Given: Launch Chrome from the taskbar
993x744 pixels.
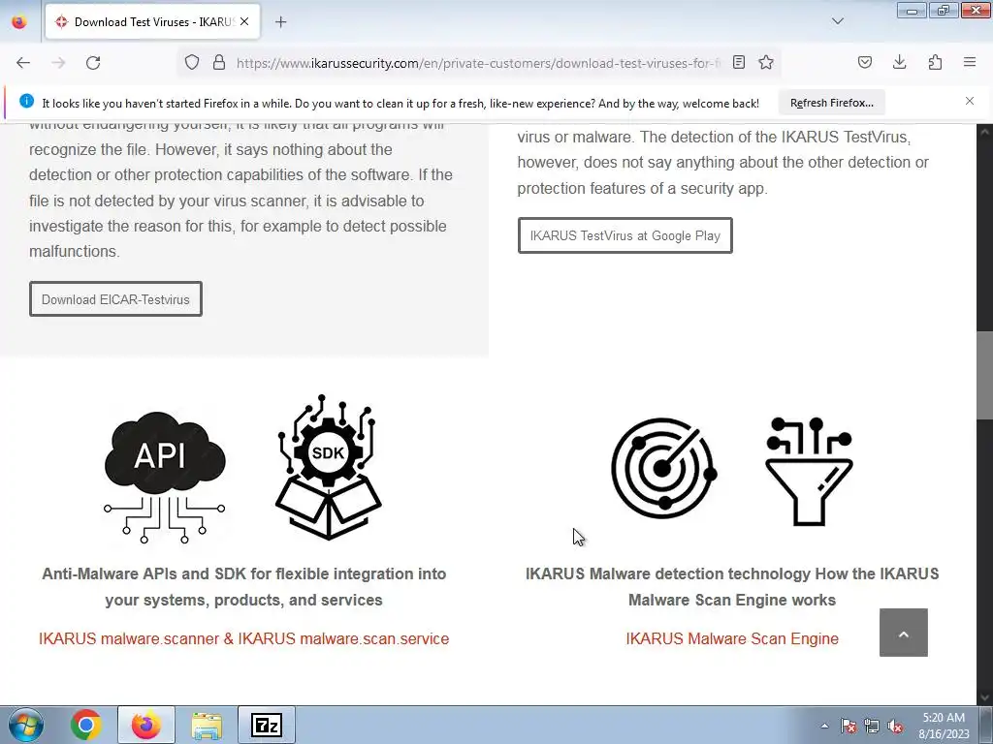Looking at the screenshot, I should 86,725.
